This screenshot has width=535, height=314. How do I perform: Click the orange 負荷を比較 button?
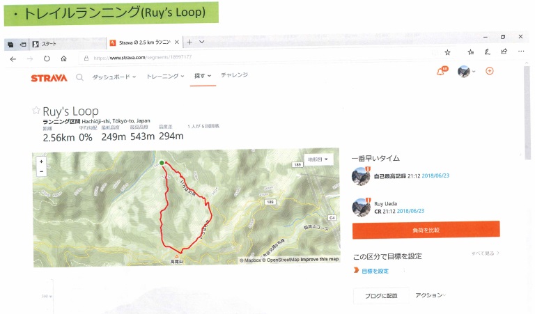point(426,229)
